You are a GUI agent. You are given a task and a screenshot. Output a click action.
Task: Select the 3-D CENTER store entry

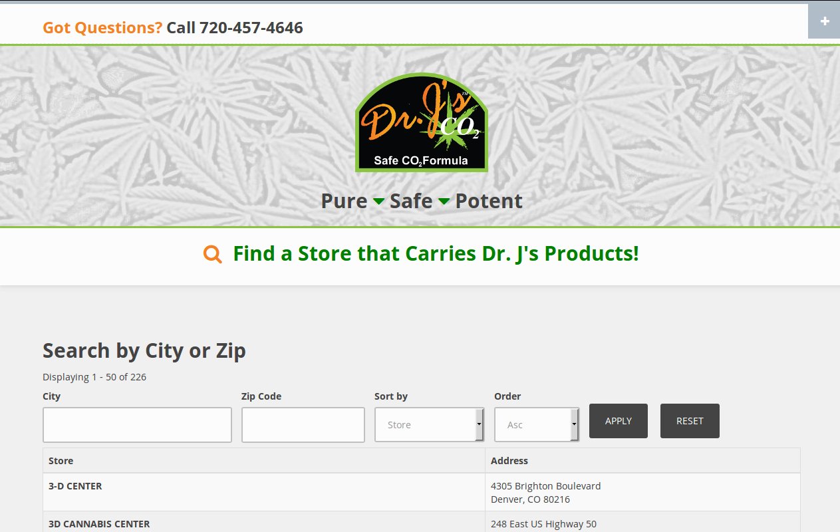pyautogui.click(x=75, y=486)
